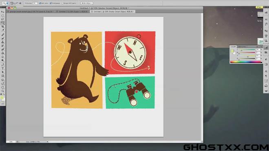Viewport: 269px width, 151px height.
Task: Select the Untitled-1 Vector Smart Object tab
Action: (x=113, y=12)
